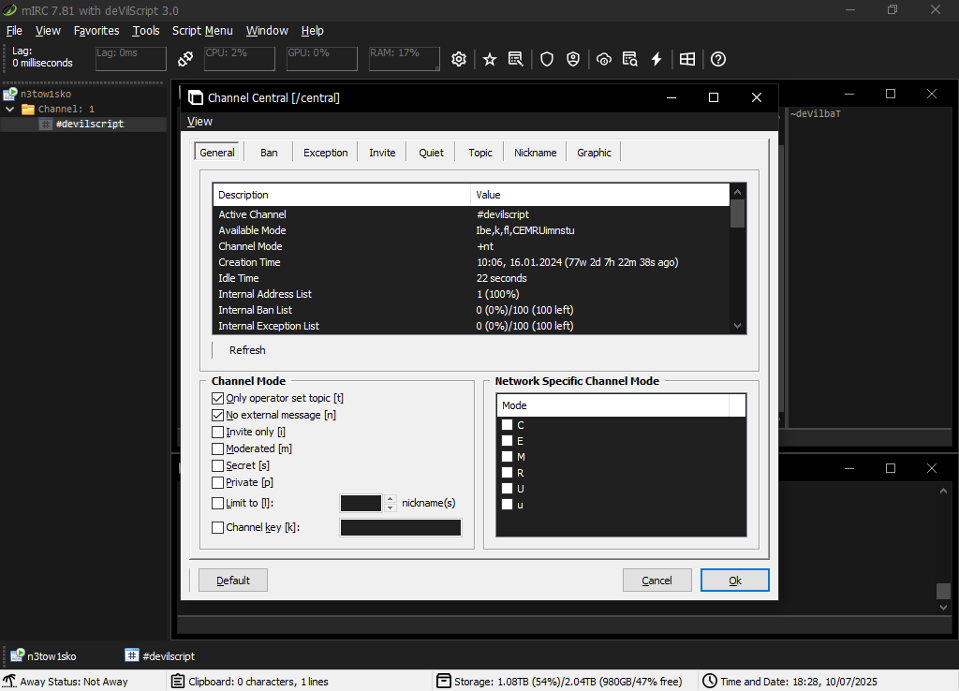Switch to the Quiet tab
This screenshot has height=691, width=959.
431,153
